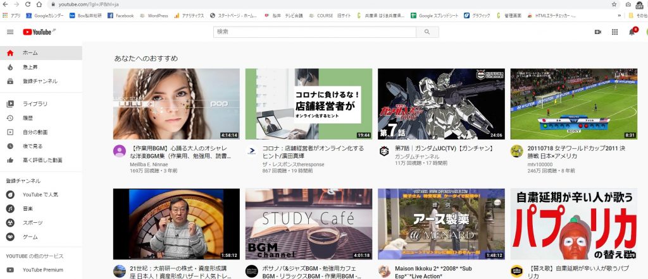Open channel ガンダムチャンネル
The width and height of the screenshot is (648, 279).
417,157
